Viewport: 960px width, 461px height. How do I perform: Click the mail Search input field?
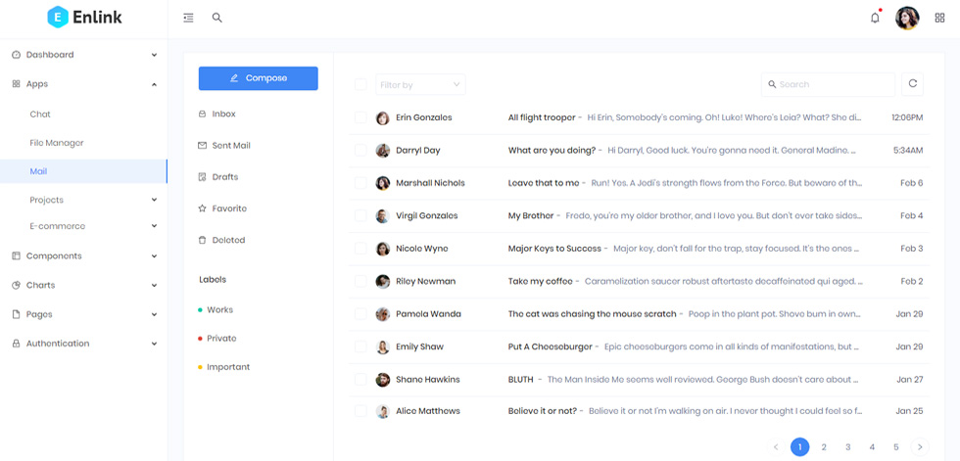point(829,84)
